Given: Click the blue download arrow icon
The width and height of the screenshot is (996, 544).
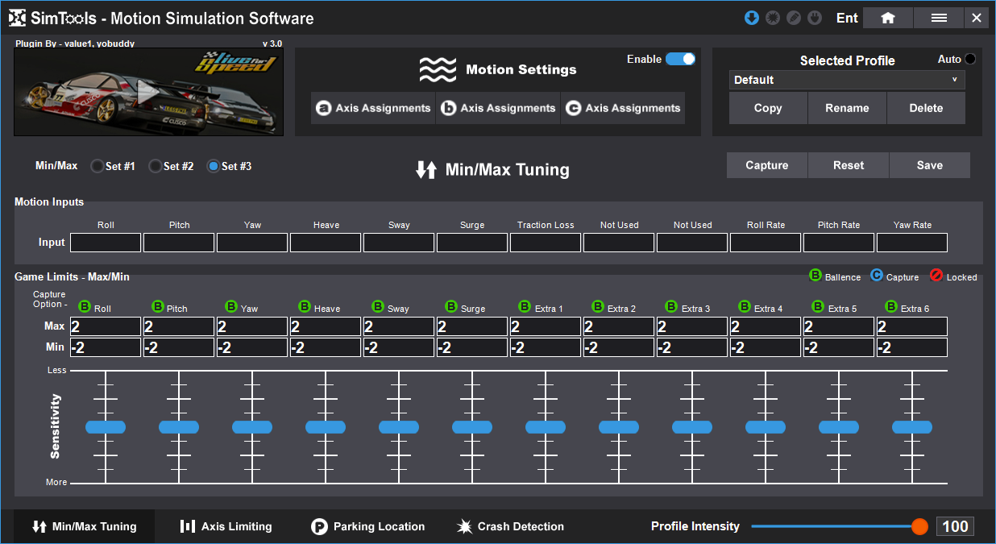Looking at the screenshot, I should tap(752, 18).
